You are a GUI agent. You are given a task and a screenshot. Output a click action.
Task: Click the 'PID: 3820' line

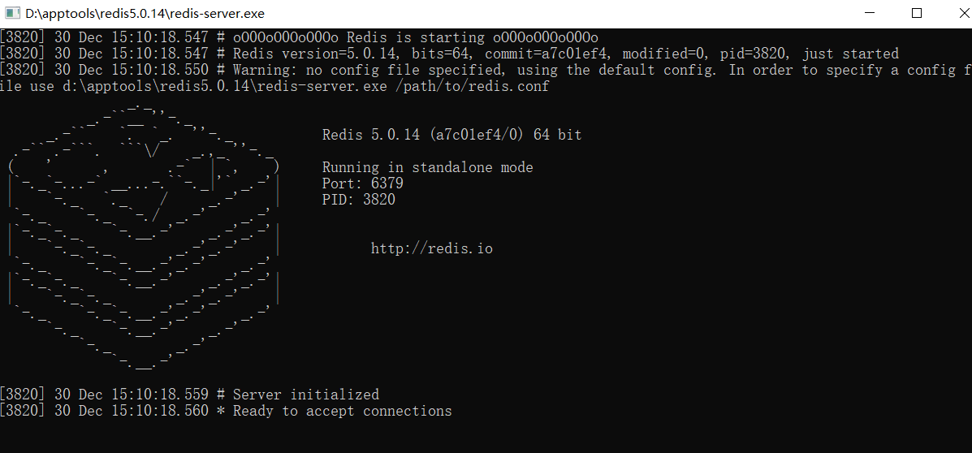358,200
